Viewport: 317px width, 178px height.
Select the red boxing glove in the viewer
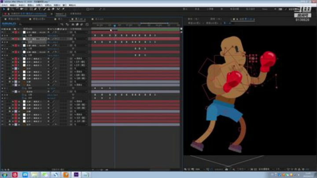(268, 62)
